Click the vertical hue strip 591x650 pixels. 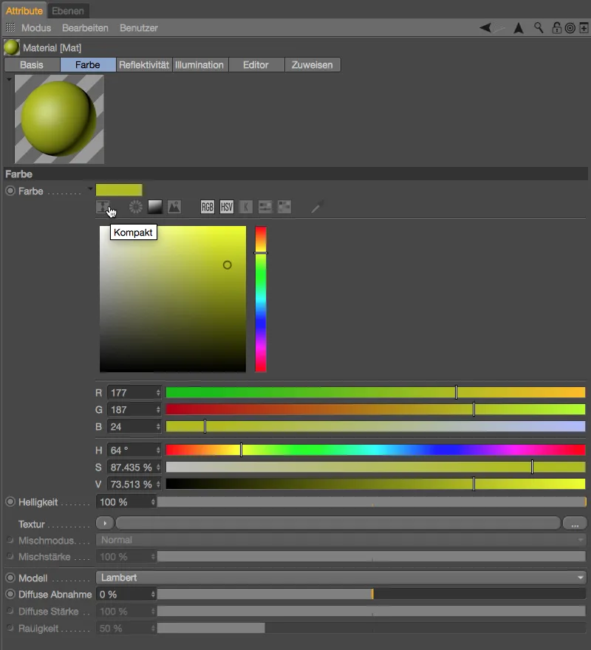pos(261,299)
